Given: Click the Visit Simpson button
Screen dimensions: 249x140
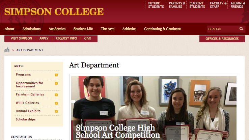Looking at the screenshot, I should 21,38.
